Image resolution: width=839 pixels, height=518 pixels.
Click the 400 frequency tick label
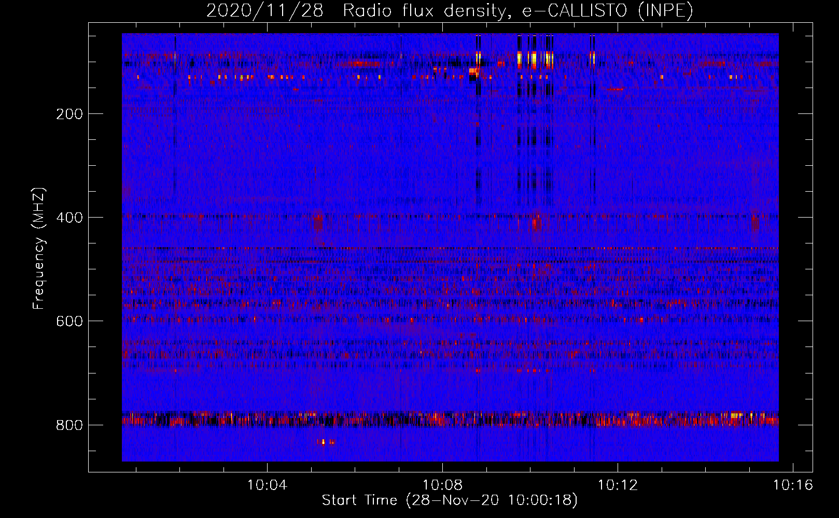point(69,218)
